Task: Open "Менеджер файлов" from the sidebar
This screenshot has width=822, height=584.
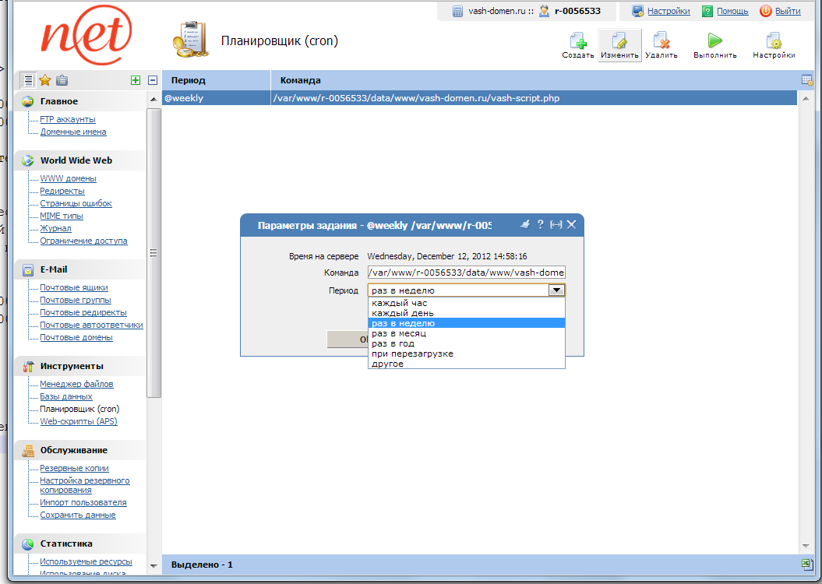Action: [76, 384]
